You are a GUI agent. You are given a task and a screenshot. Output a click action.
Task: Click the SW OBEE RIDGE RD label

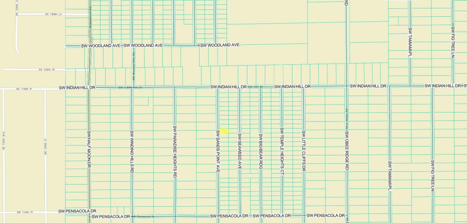(x=347, y=151)
